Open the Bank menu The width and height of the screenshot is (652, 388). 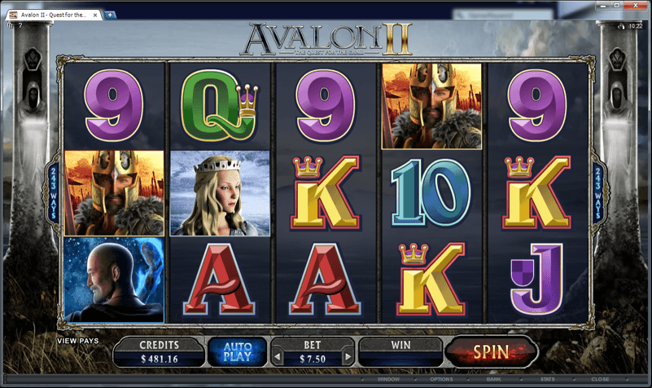coord(493,379)
